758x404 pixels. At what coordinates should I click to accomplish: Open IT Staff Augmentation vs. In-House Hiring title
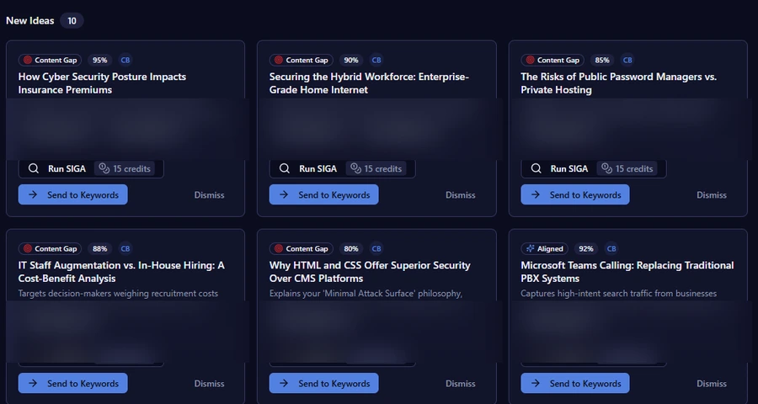(121, 272)
